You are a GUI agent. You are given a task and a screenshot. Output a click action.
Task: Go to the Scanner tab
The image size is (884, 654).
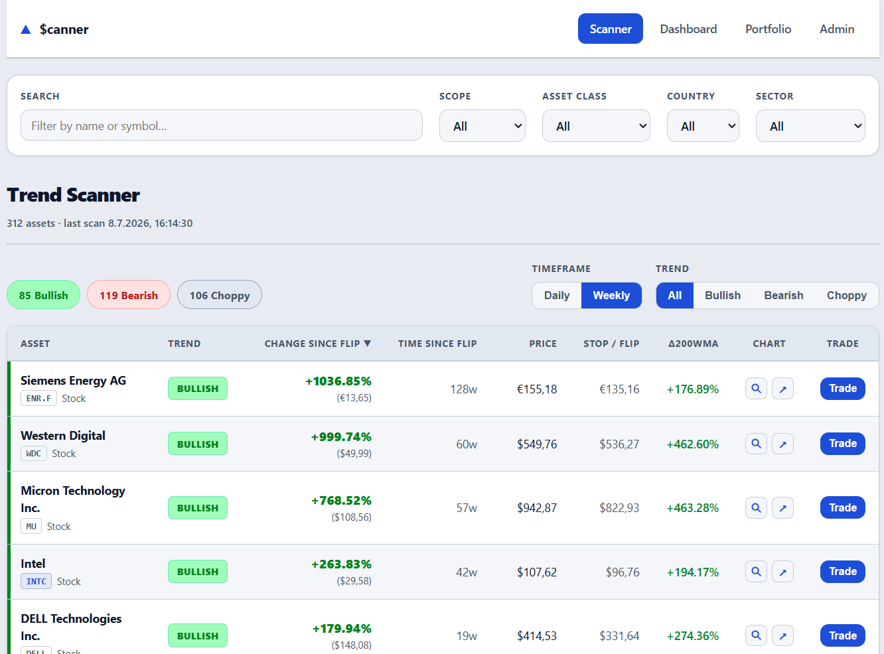(x=611, y=29)
